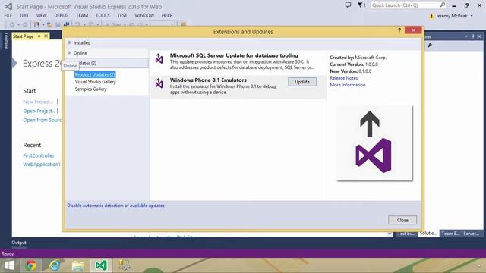Open Internet Explorer from the taskbar
This screenshot has width=486, height=273.
[54, 265]
